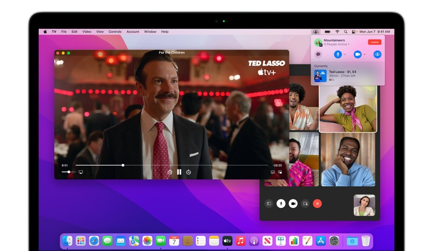The image size is (447, 251).
Task: Open System Preferences from the Dock
Action: pos(334,241)
